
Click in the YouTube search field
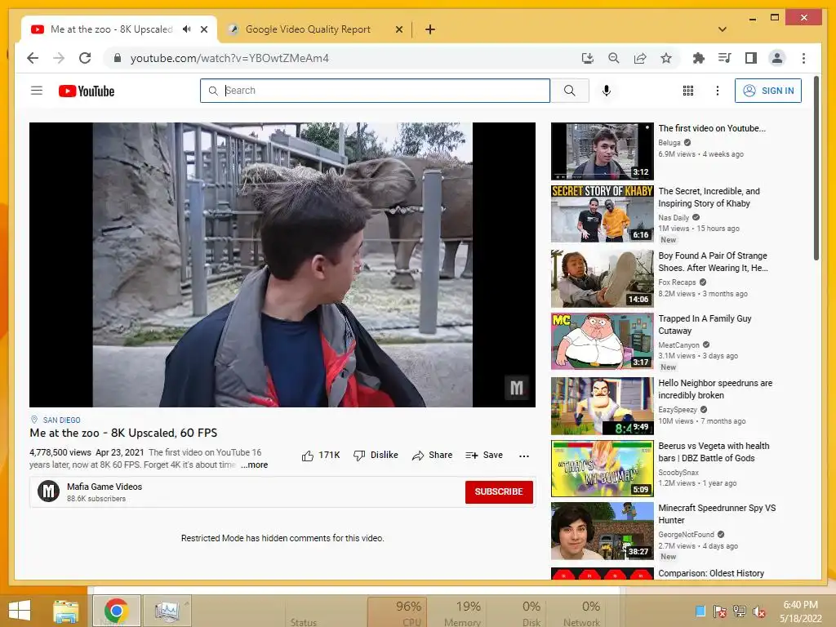pos(375,91)
